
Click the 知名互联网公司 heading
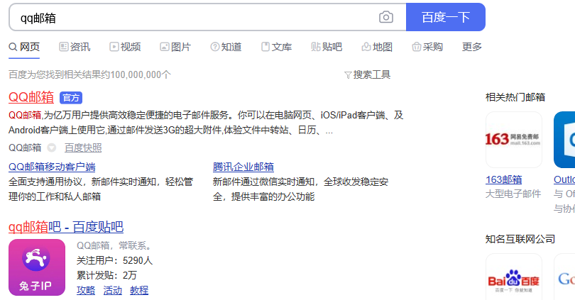point(520,239)
